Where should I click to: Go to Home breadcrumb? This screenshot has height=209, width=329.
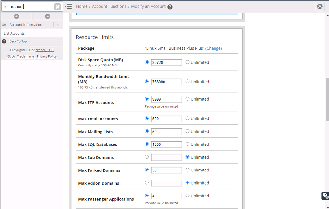(82, 6)
